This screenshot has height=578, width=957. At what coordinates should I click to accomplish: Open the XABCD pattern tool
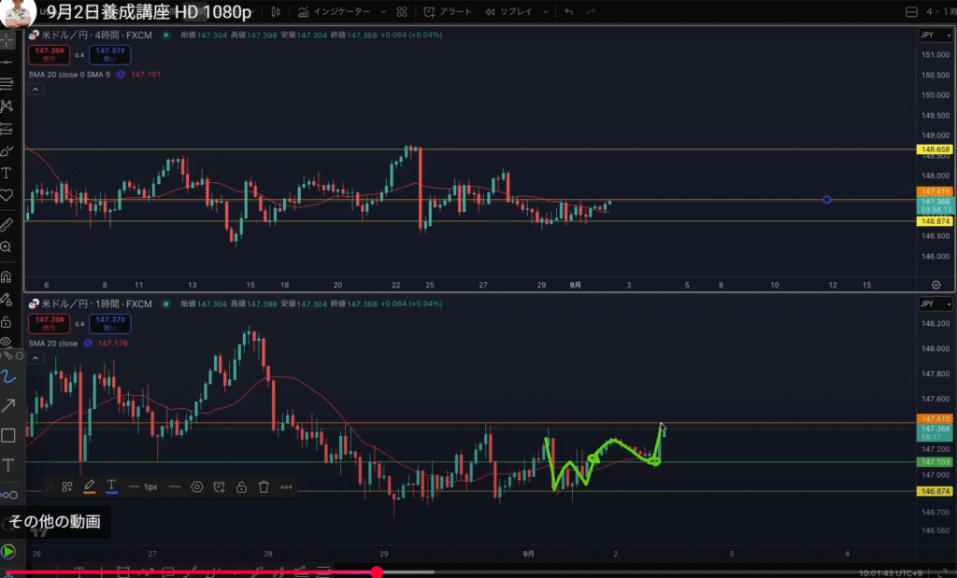pyautogui.click(x=7, y=106)
